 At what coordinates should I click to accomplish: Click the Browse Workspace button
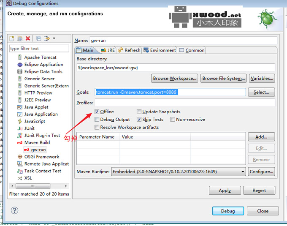pyautogui.click(x=175, y=79)
